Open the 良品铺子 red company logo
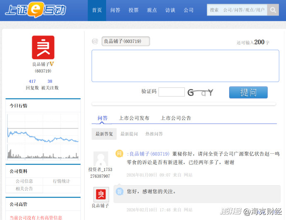286x220 pixels. 43,47
